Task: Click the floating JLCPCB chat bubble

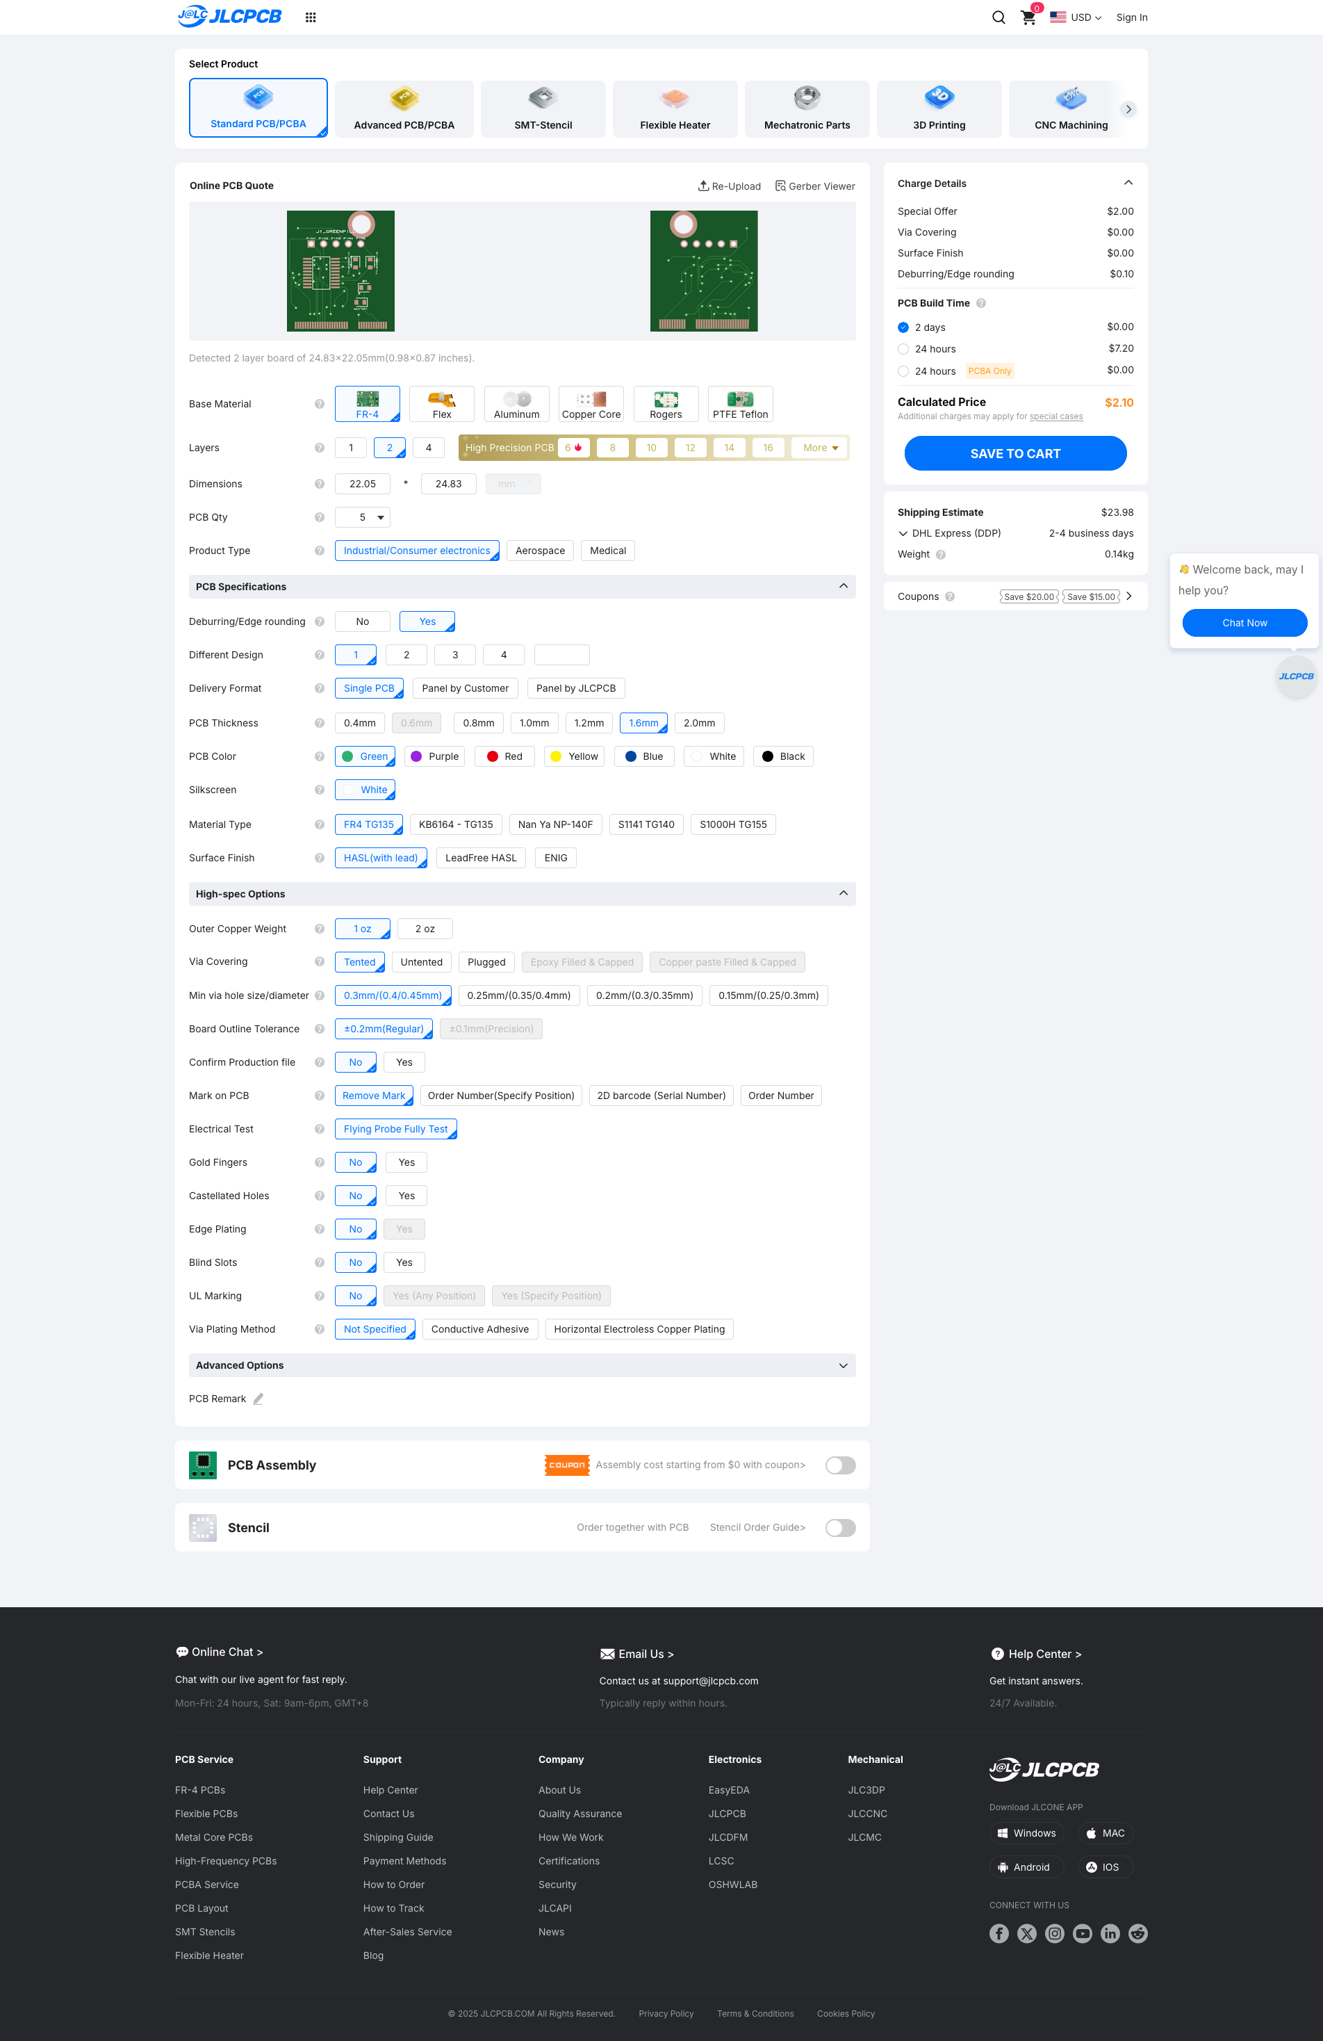Action: click(1296, 676)
